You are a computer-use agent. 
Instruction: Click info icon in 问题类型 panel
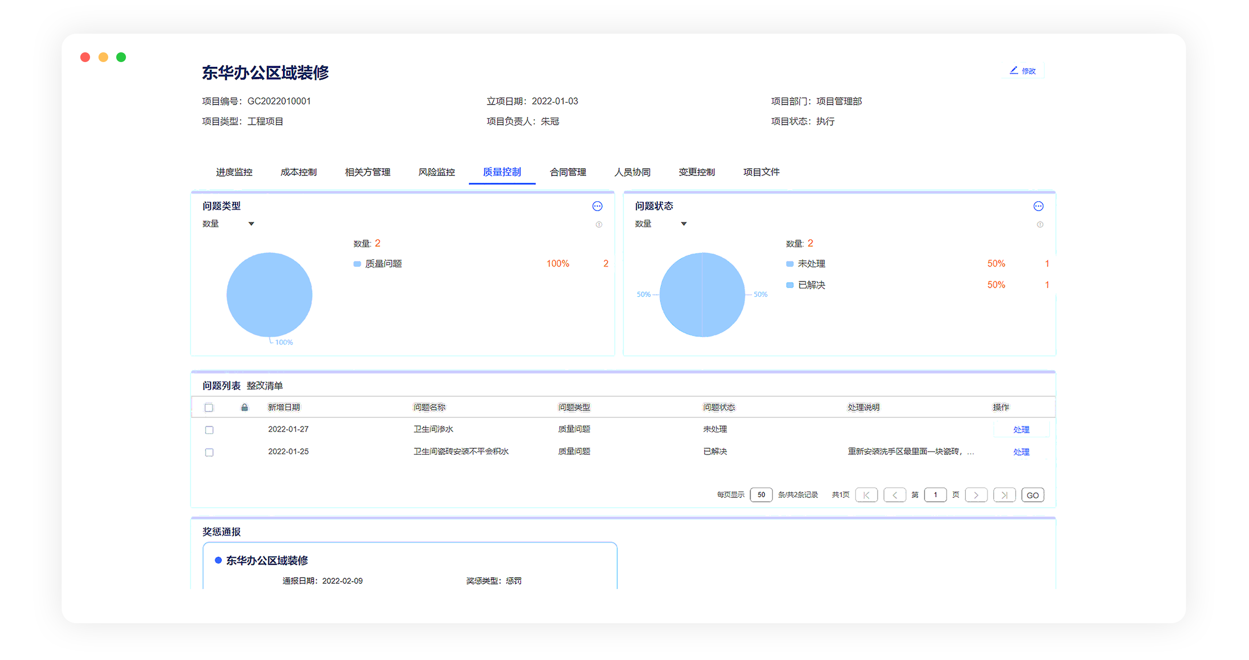click(599, 224)
